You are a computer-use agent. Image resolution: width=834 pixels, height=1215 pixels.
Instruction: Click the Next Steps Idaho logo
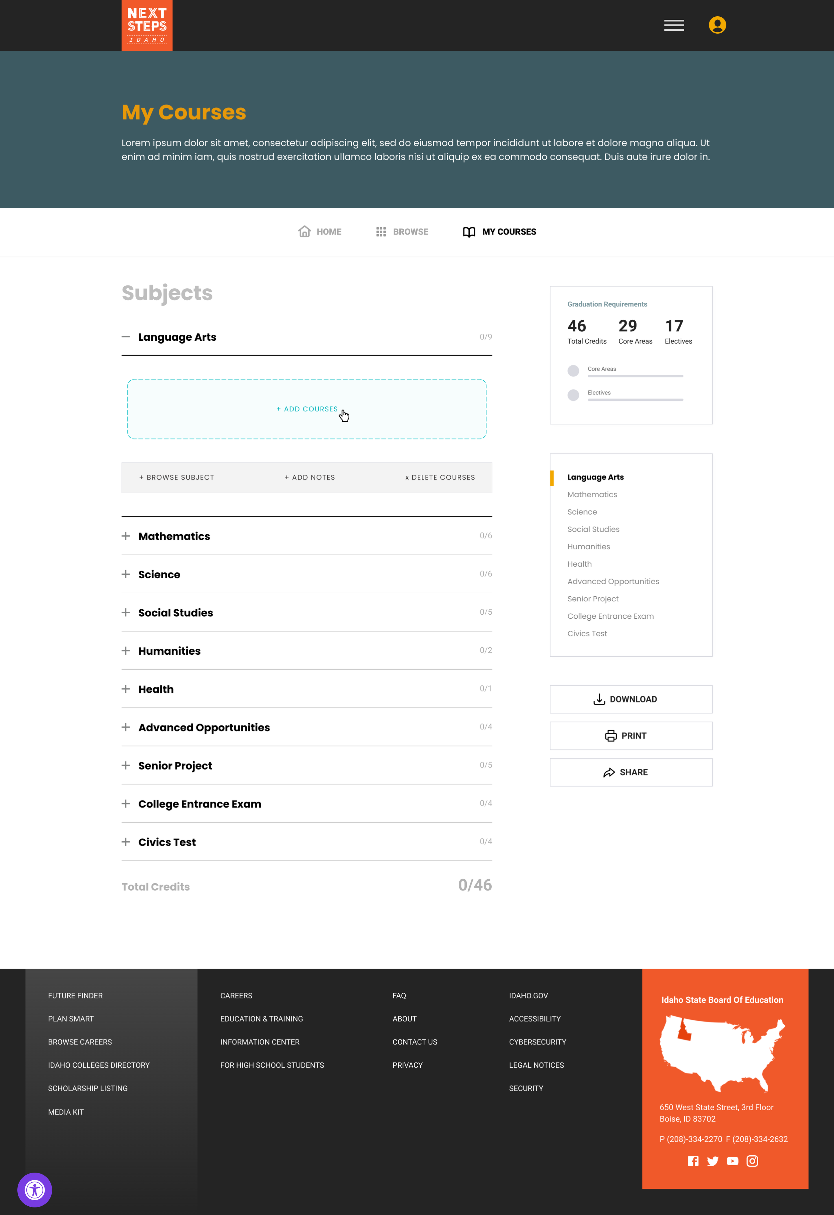coord(147,25)
